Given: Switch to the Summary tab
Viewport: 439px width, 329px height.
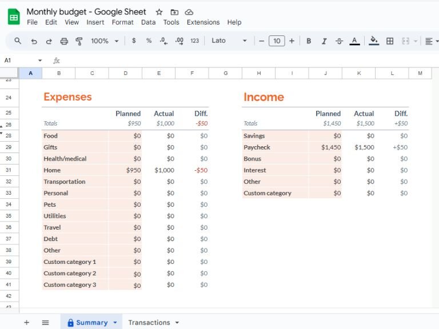Looking at the screenshot, I should point(91,323).
